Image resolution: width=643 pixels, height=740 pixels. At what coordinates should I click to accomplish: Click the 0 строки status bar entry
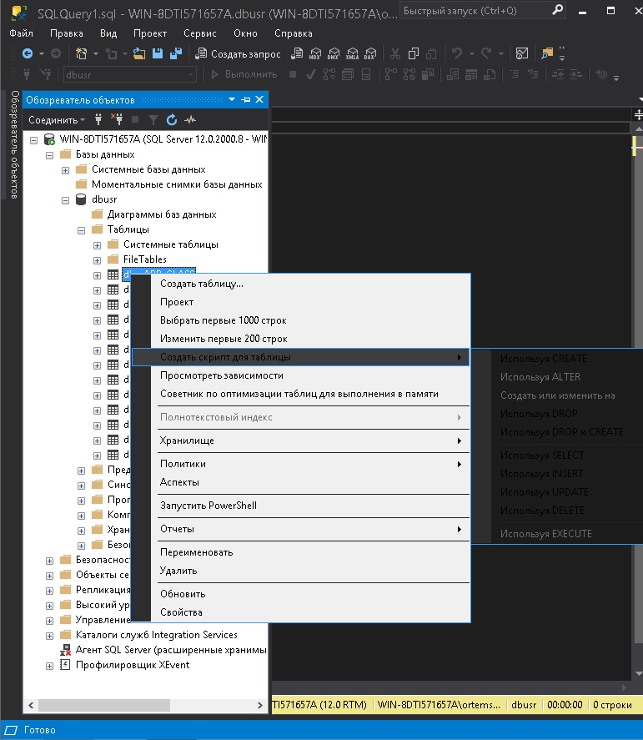[x=612, y=705]
